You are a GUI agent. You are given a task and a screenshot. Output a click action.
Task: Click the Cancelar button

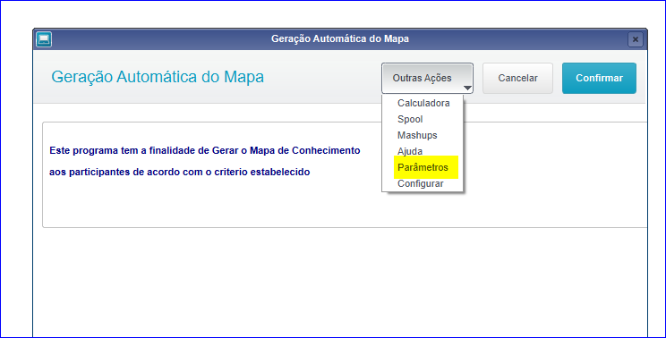click(x=517, y=78)
